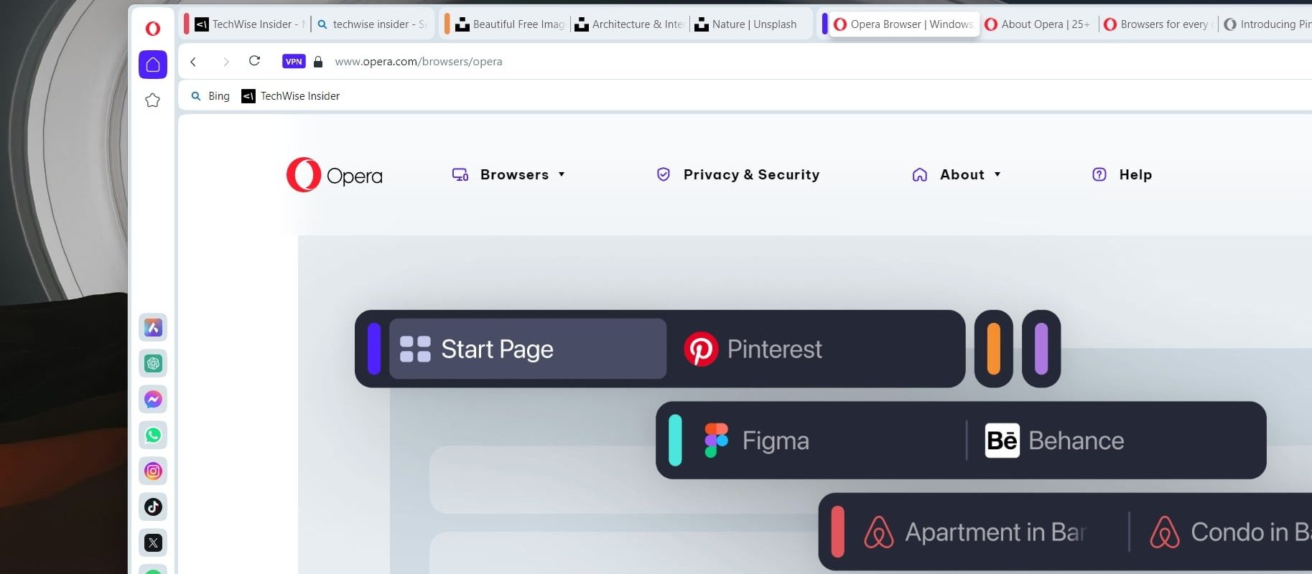The height and width of the screenshot is (574, 1312).
Task: Open the Help page link
Action: [1135, 174]
